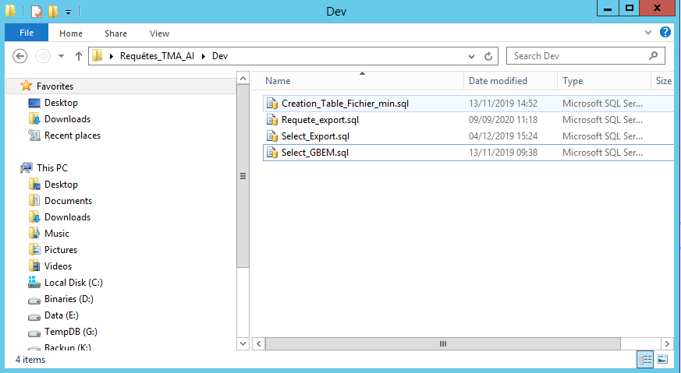Click New folder icon in title bar

click(52, 12)
